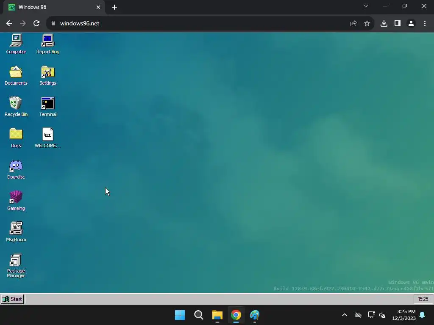Open Windows date and time flyout

[404, 315]
